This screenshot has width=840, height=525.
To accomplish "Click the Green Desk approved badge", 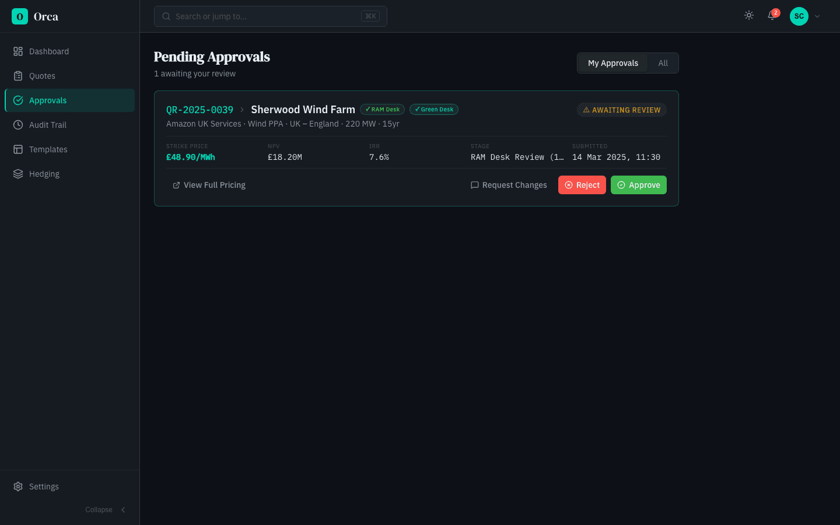I will click(434, 110).
